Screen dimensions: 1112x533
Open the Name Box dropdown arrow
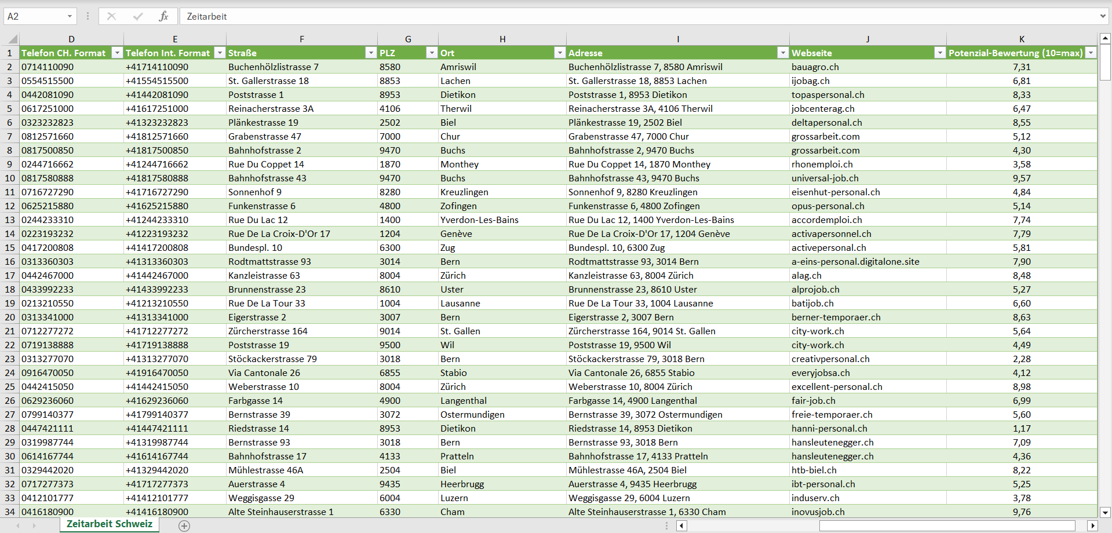pos(70,16)
